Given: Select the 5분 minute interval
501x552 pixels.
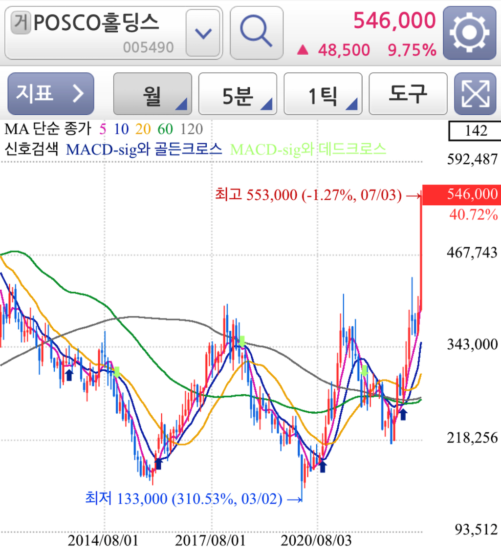Looking at the screenshot, I should pos(238,94).
